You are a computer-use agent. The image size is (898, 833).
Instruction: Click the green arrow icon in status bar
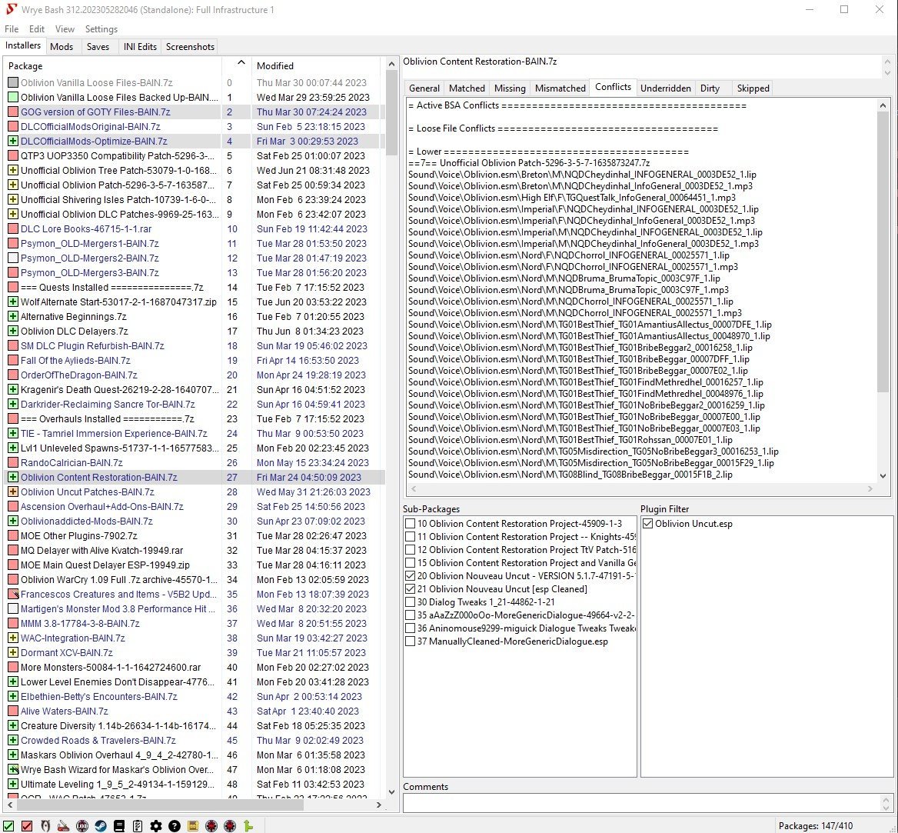coord(248,825)
